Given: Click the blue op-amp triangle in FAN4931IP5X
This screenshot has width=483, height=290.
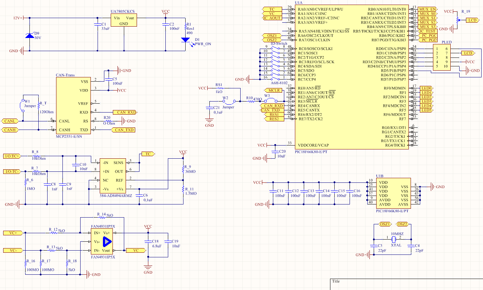Looking at the screenshot, I should coord(106,242).
